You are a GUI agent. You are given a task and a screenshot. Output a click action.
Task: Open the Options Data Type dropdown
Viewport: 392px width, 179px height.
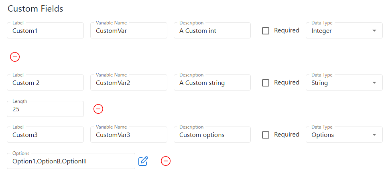point(344,135)
